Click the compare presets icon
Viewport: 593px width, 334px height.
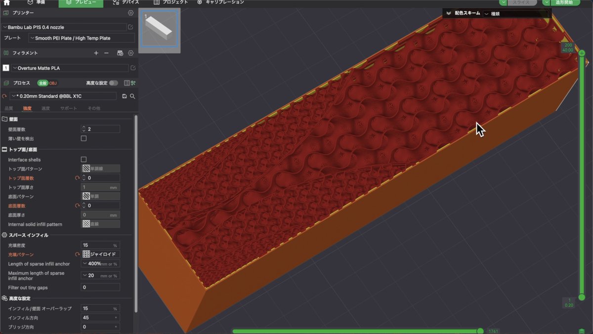(133, 83)
